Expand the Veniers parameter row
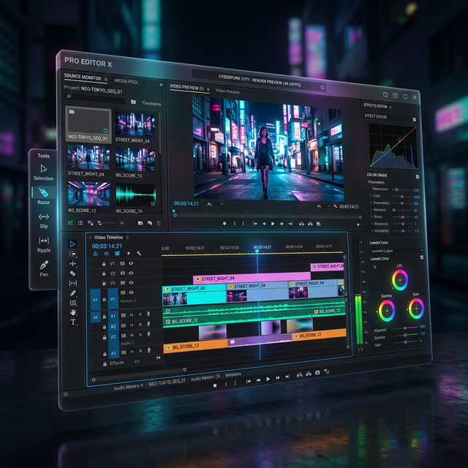Viewport: 468px width, 468px height. pyautogui.click(x=371, y=210)
